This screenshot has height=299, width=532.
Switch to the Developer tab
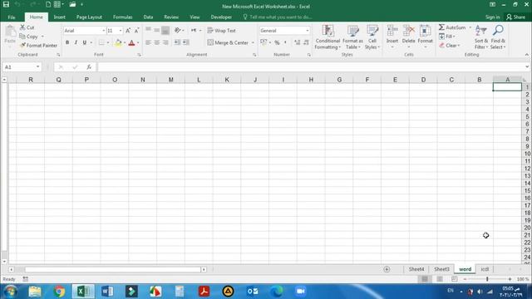(221, 17)
